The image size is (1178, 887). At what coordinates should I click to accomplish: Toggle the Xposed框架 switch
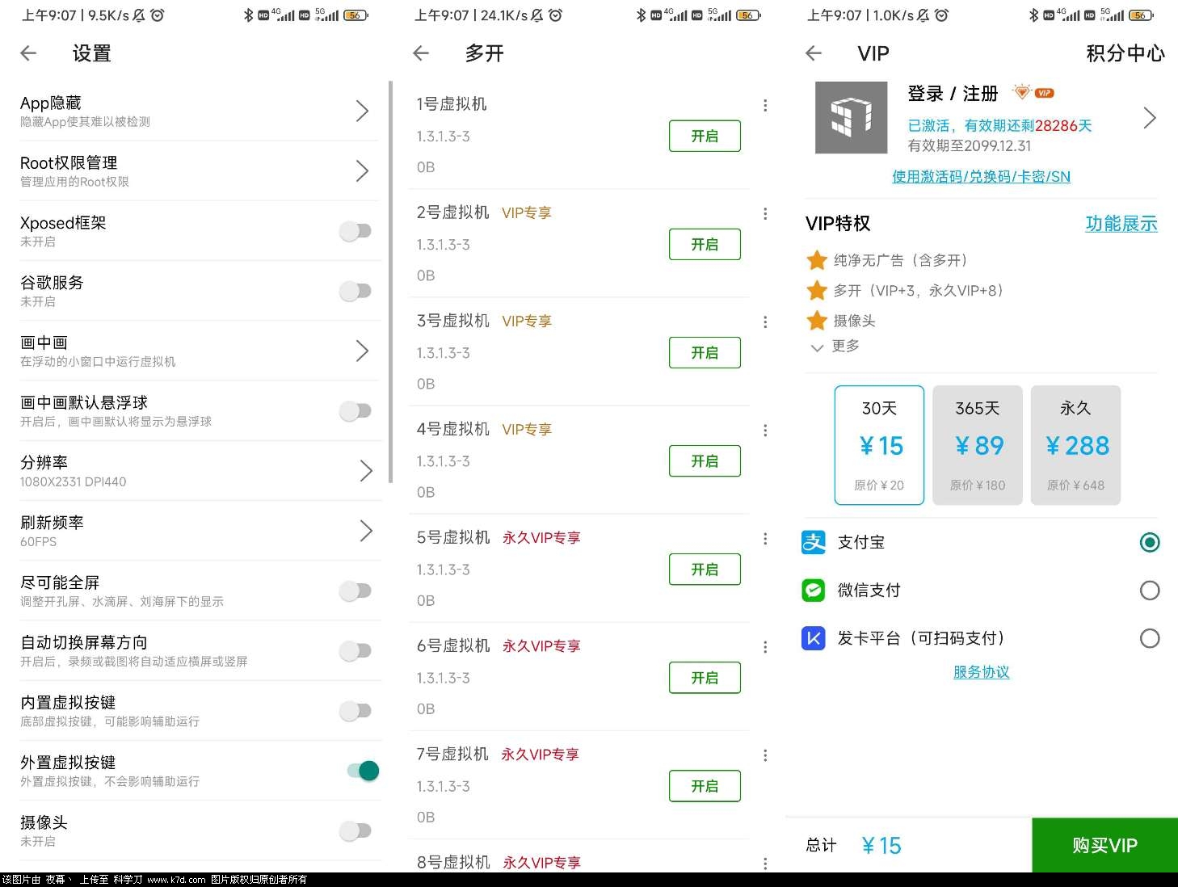[356, 231]
